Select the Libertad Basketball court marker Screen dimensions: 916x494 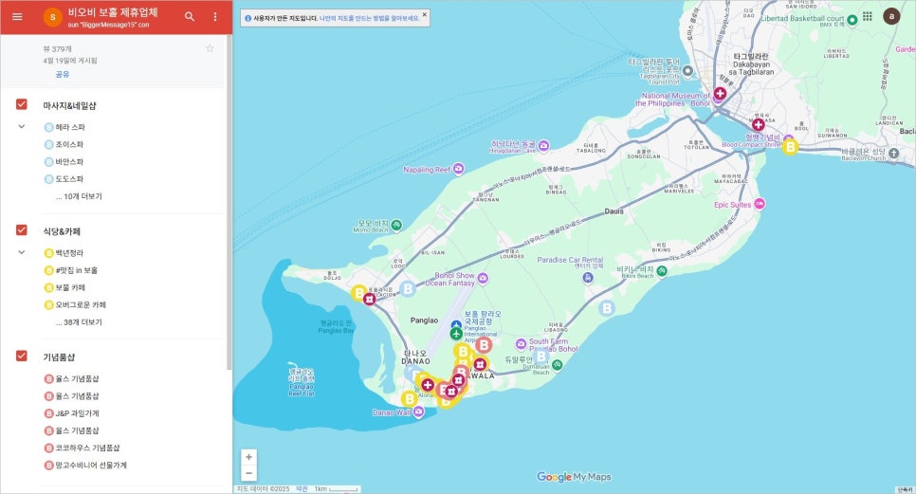click(852, 20)
